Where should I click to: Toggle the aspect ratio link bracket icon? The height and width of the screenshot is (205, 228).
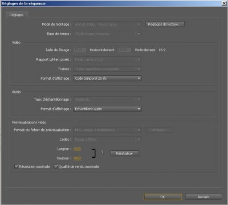(x=93, y=153)
